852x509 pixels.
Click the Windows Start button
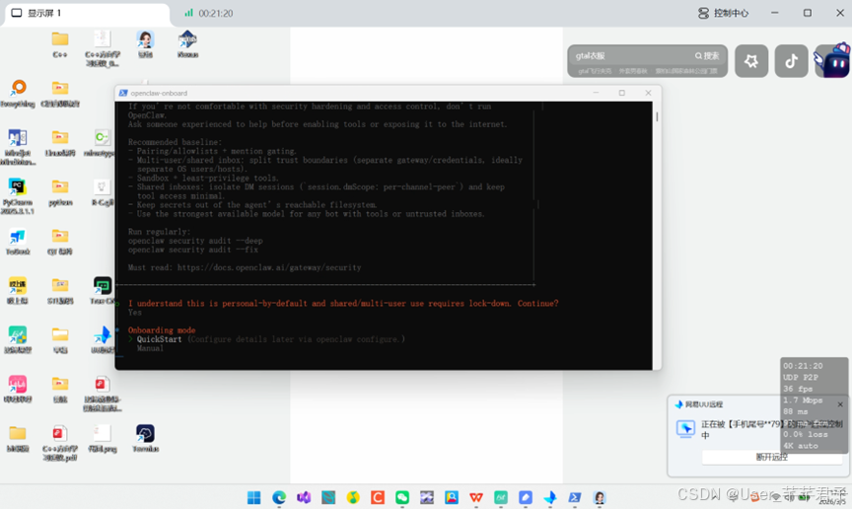253,497
